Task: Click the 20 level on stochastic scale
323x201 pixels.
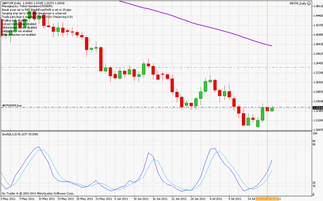Action: tap(314, 183)
